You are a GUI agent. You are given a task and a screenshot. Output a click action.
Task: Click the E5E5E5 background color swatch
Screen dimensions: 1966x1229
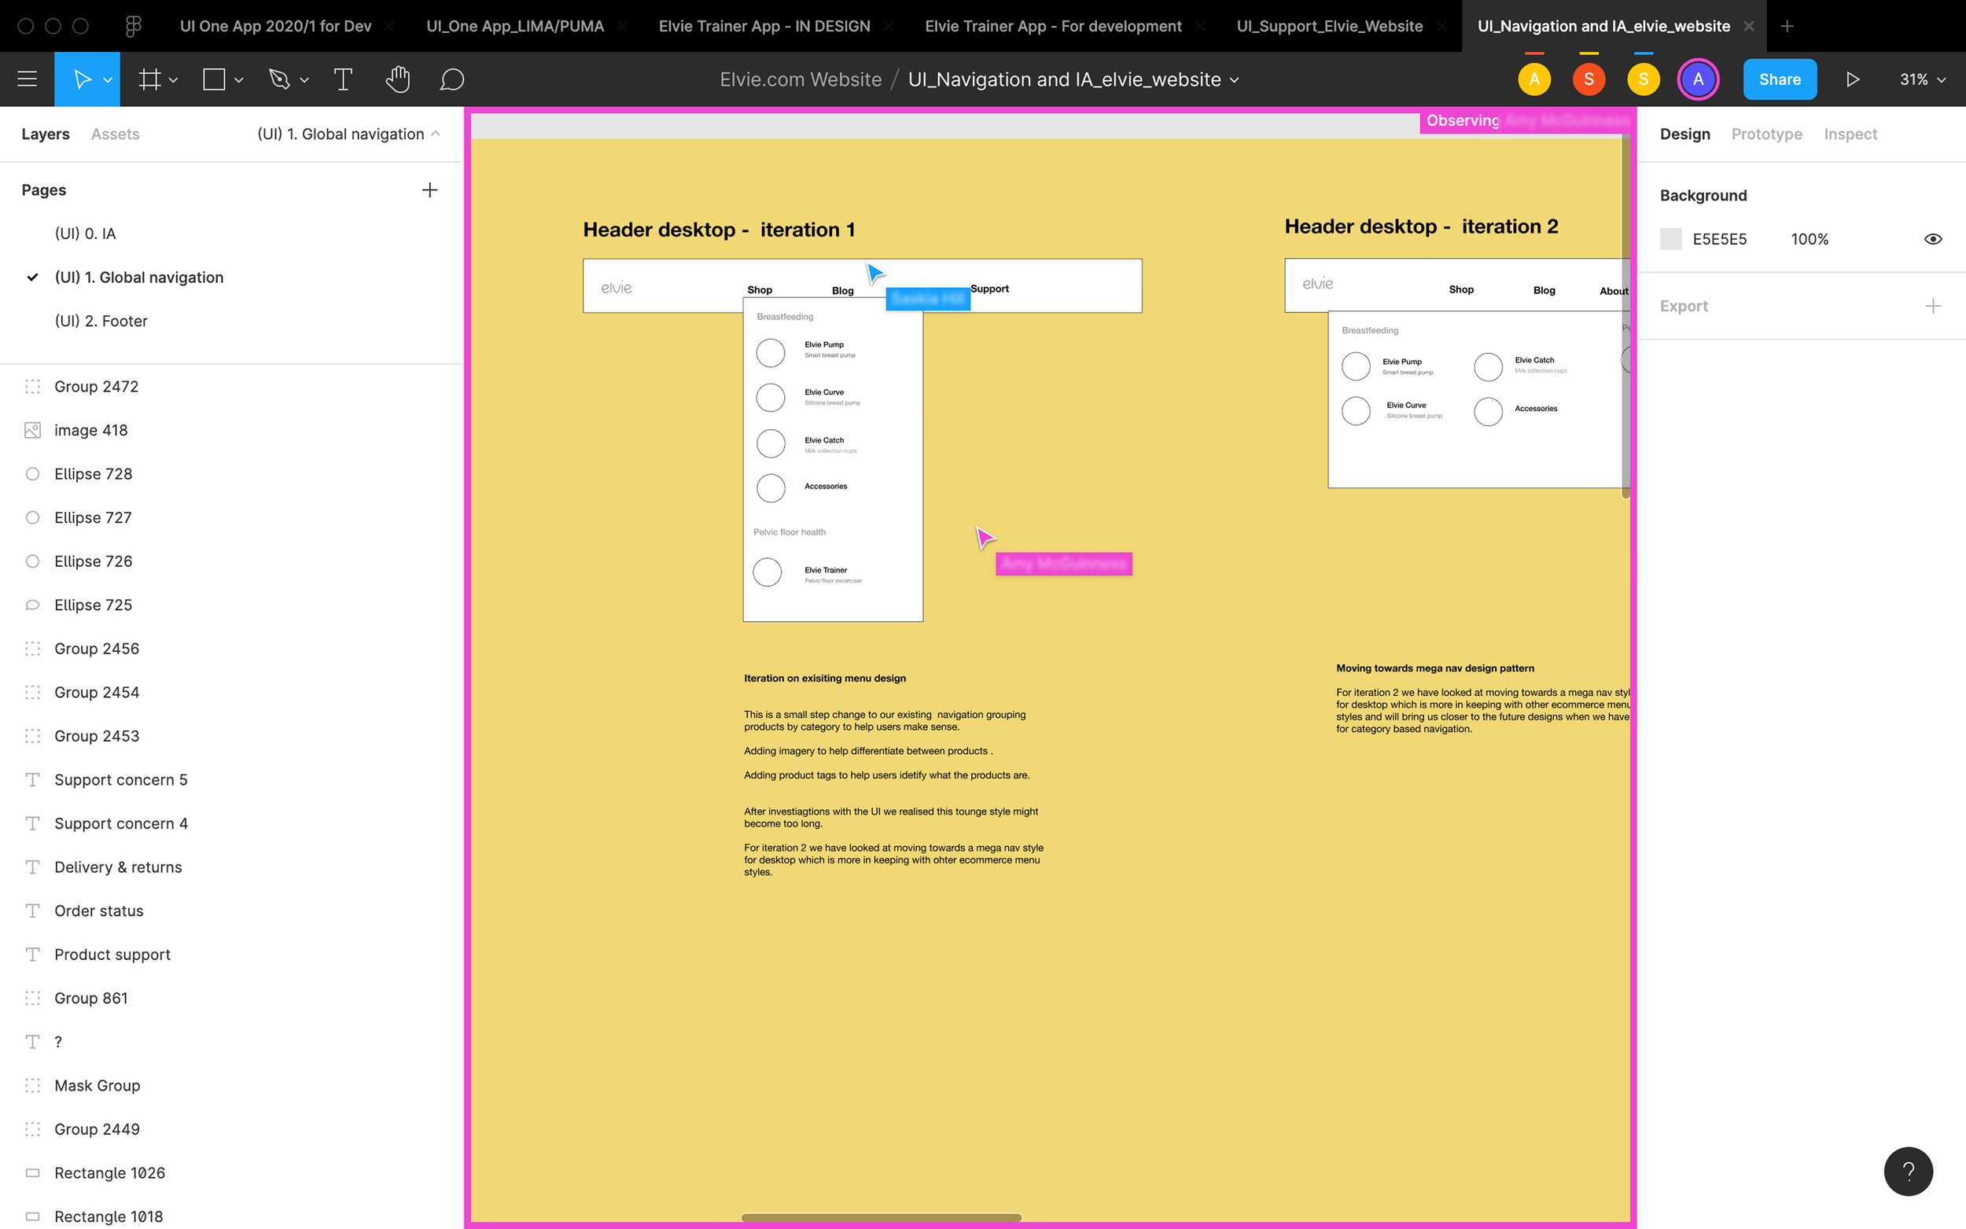pyautogui.click(x=1670, y=239)
